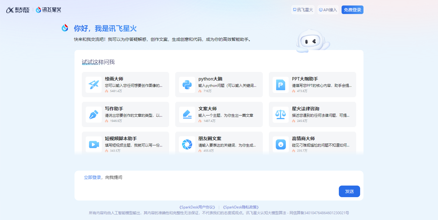The width and height of the screenshot is (438, 220).
Task: Click the robot mascot illustration
Action: point(313,41)
